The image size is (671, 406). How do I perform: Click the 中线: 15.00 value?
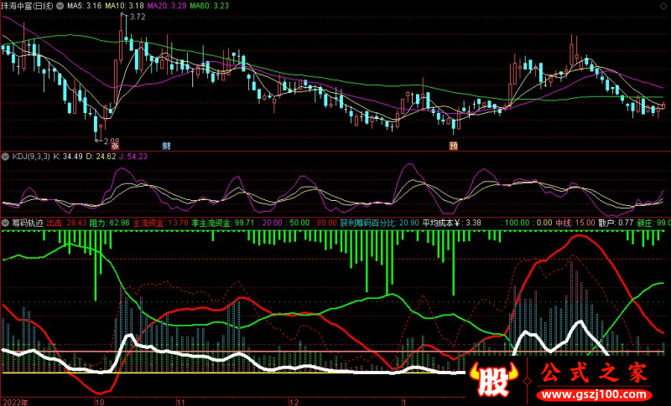(x=575, y=223)
